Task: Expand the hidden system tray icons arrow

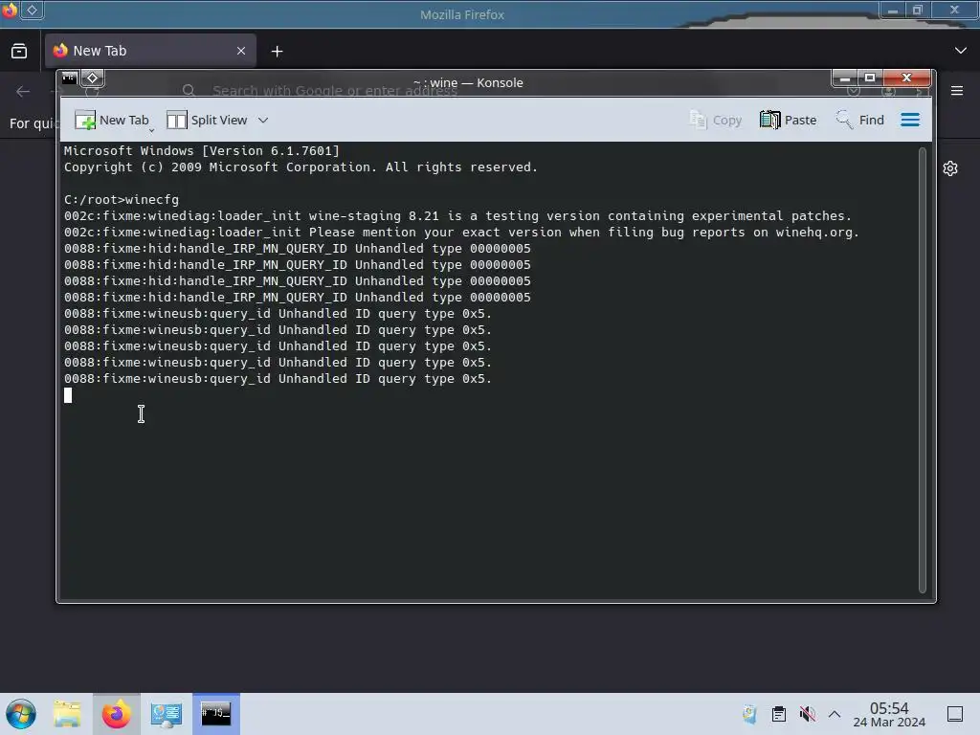Action: click(835, 714)
